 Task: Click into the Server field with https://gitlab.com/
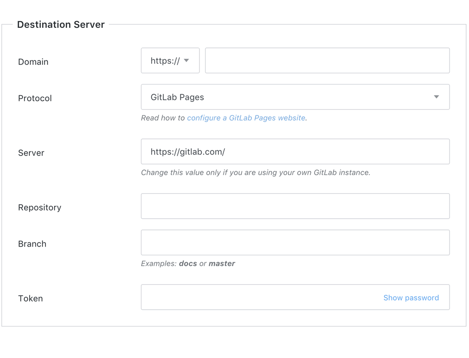295,152
